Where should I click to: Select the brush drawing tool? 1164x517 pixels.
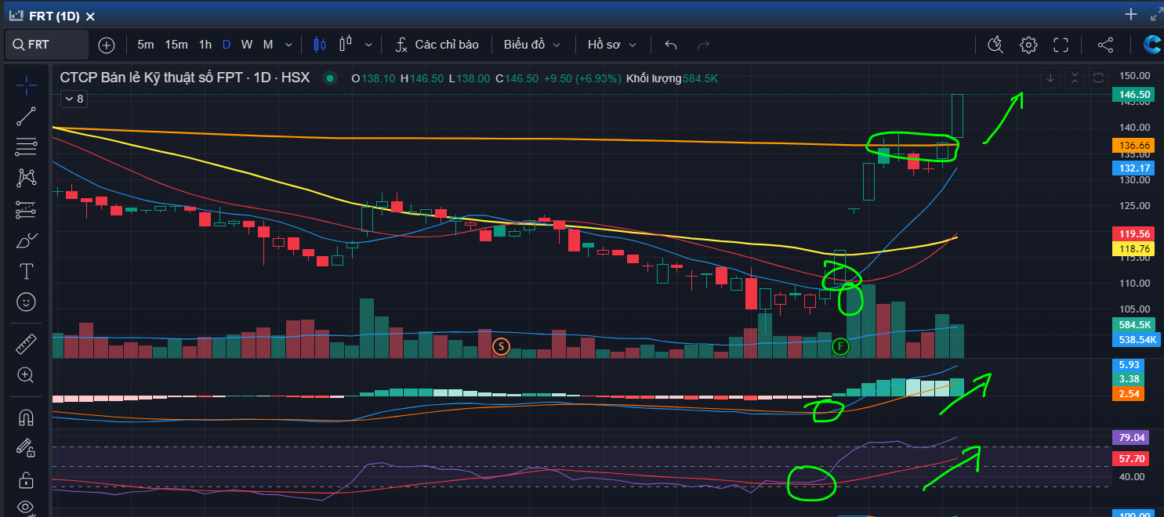coord(27,240)
